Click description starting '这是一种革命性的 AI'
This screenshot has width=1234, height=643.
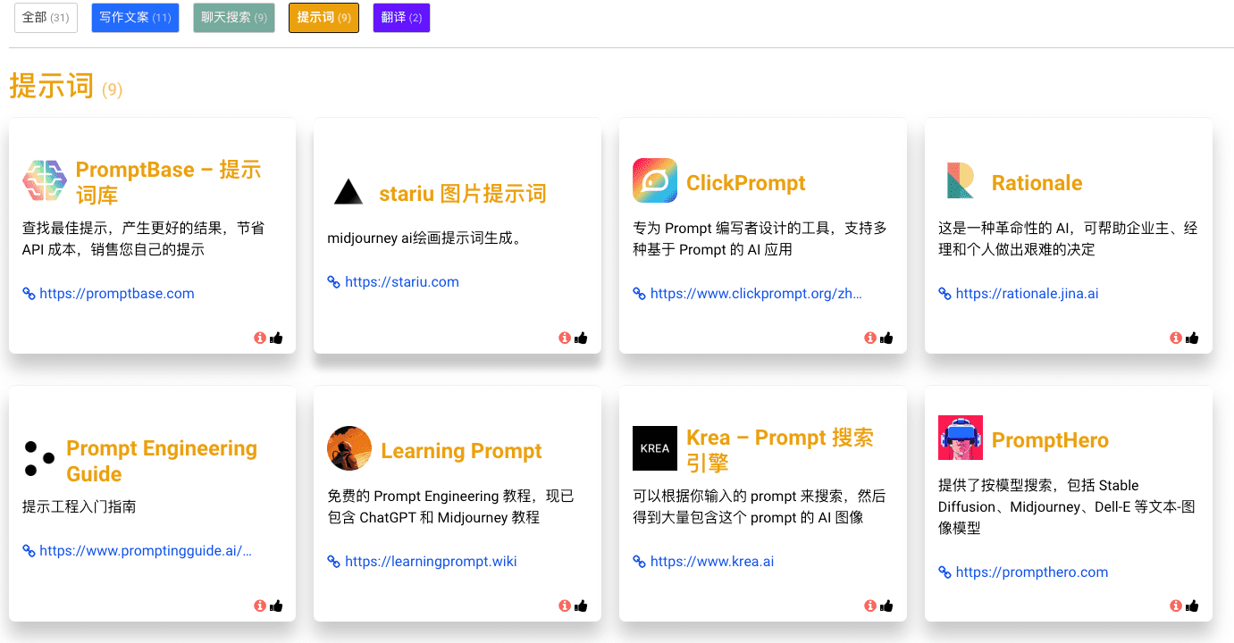tap(1068, 238)
